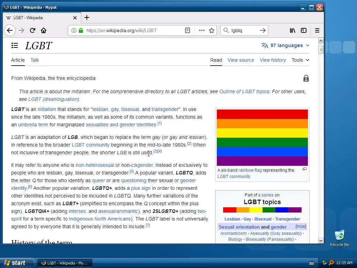Switch to the Article tab
The image size is (357, 268).
pyautogui.click(x=18, y=60)
